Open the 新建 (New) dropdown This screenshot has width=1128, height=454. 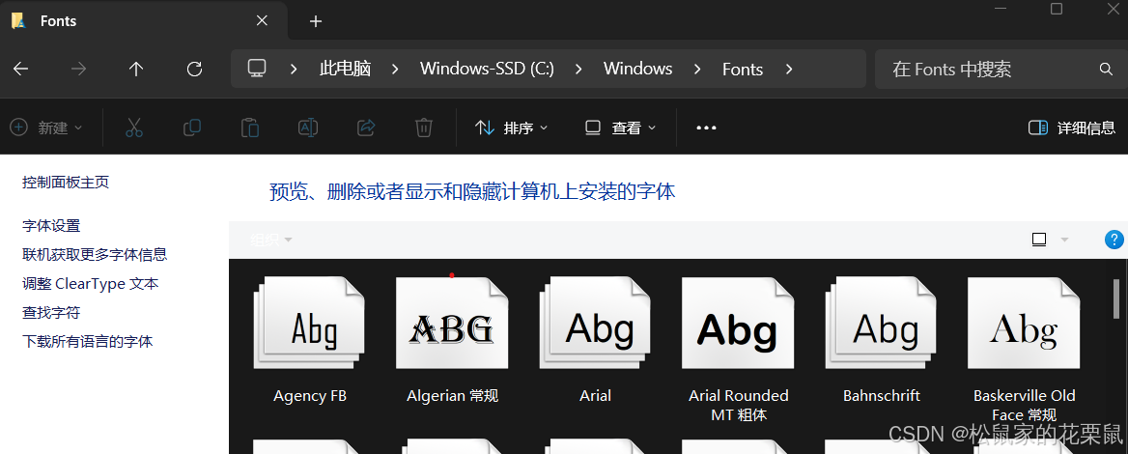click(x=46, y=128)
